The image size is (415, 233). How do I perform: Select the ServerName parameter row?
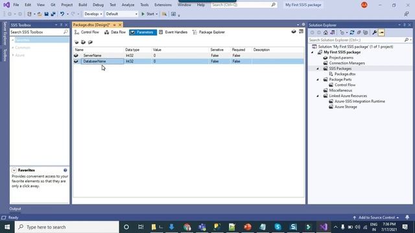(x=189, y=56)
